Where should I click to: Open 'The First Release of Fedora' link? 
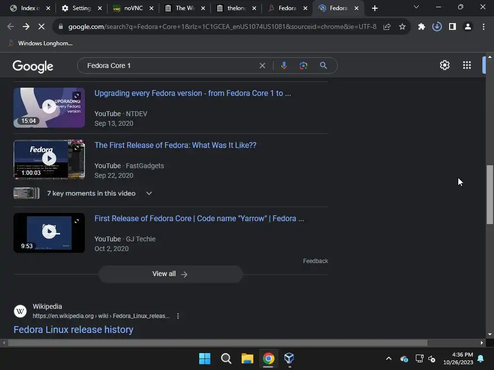tap(175, 145)
